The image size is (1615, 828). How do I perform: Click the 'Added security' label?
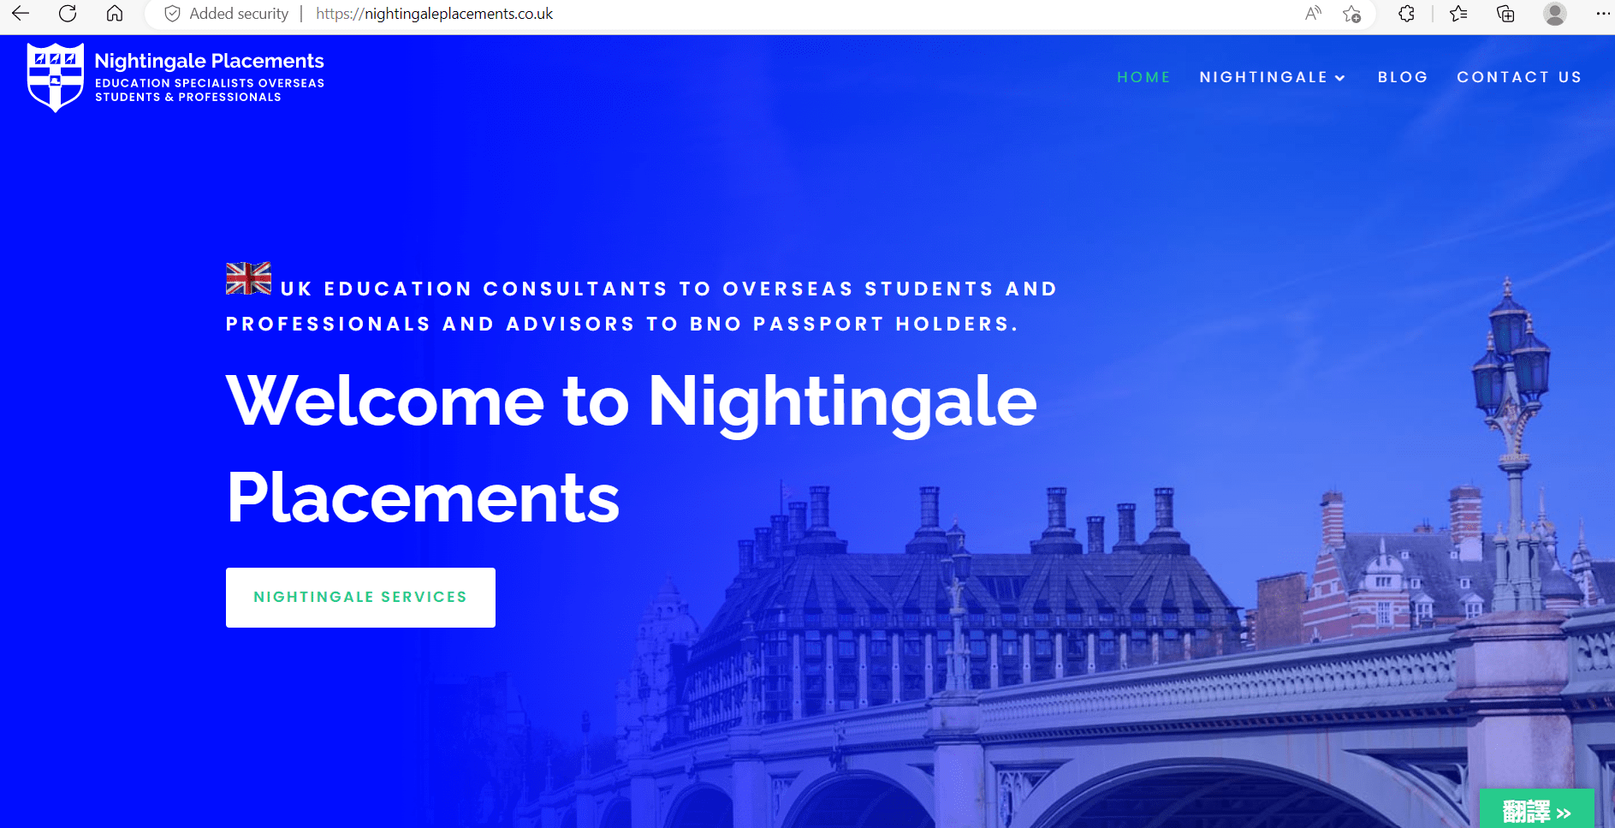[239, 14]
